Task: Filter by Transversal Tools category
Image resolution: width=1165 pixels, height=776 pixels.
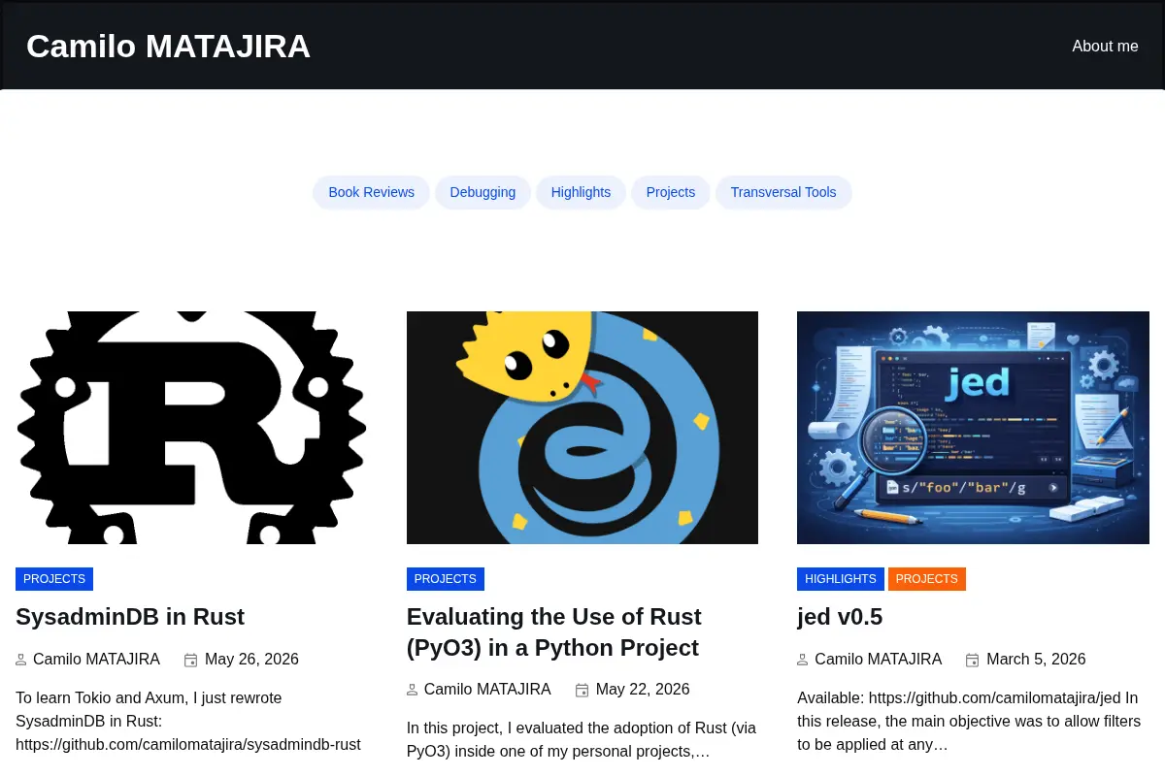Action: pos(783,192)
